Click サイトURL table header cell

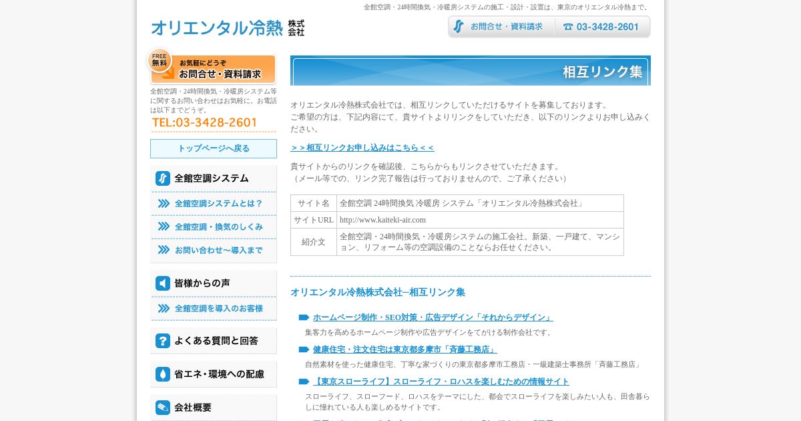(x=314, y=220)
